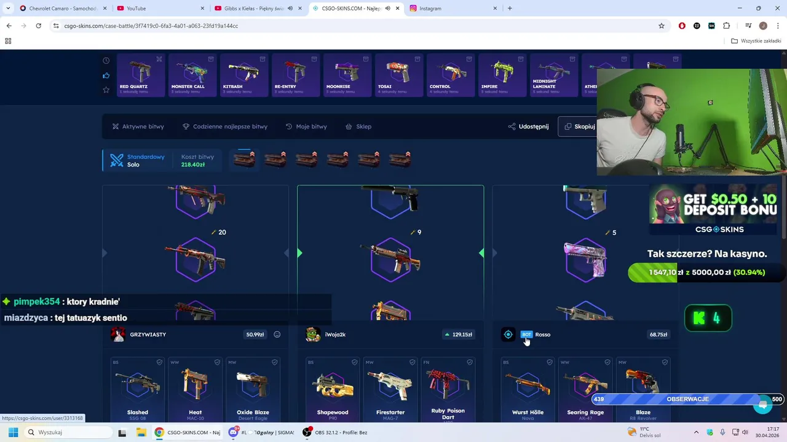Click the BOT Rosso player name
787x442 pixels.
[x=542, y=335]
